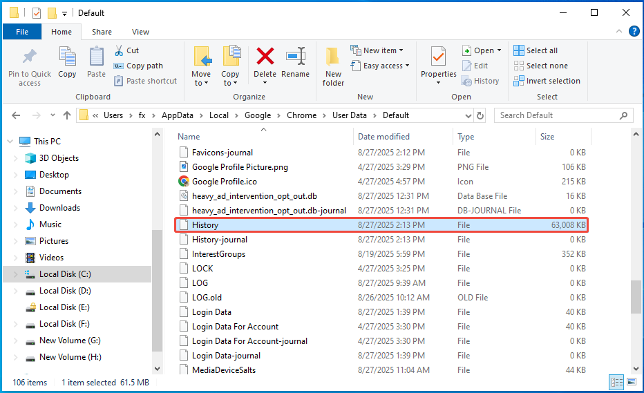Open Help via blue question icon
Image resolution: width=644 pixels, height=393 pixels.
[634, 31]
